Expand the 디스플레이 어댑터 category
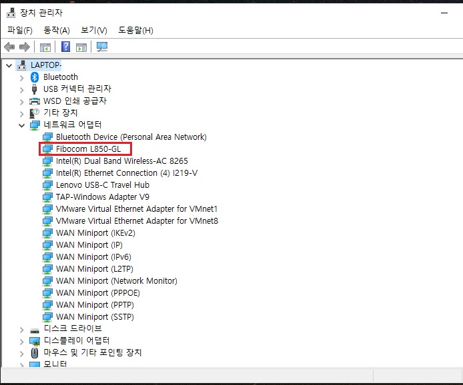This screenshot has height=385, width=463. [21, 342]
